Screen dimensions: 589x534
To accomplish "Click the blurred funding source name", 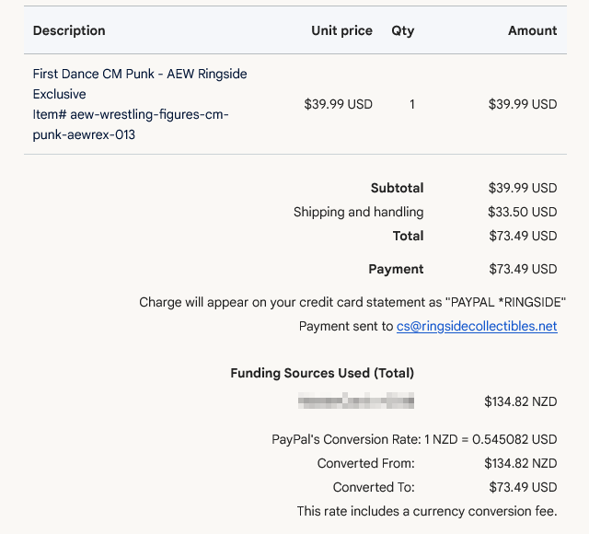I will (356, 400).
